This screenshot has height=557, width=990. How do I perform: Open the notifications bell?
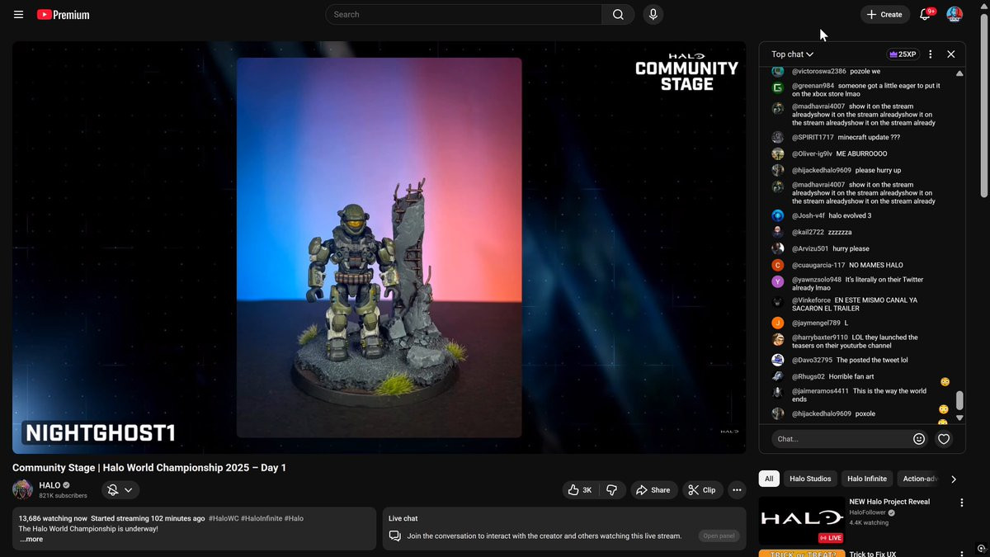[x=926, y=15]
